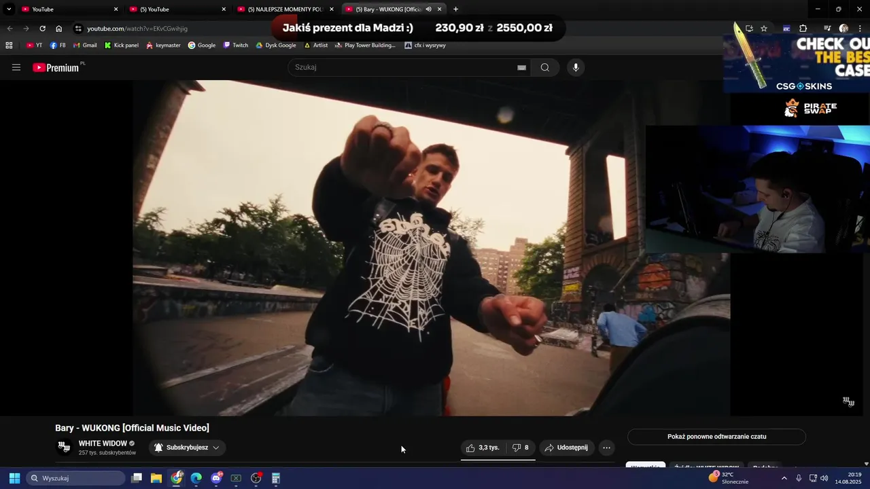
Task: Click the Pirate Swap logo
Action: point(810,108)
